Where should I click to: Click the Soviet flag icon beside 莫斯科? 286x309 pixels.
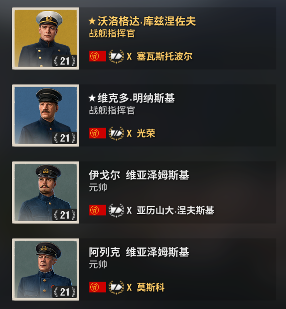(x=98, y=287)
